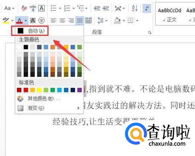
Task: Click the Sort A-Z icon
Action: [x=135, y=8]
